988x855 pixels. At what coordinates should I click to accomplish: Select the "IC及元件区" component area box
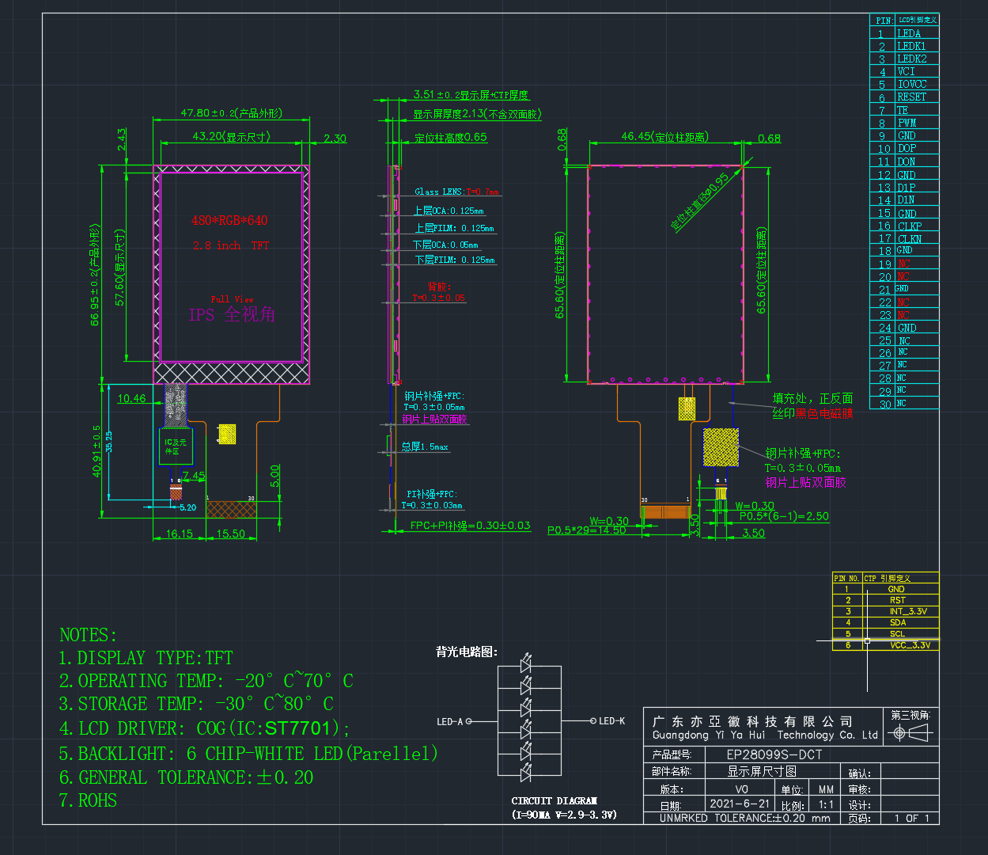[x=176, y=446]
